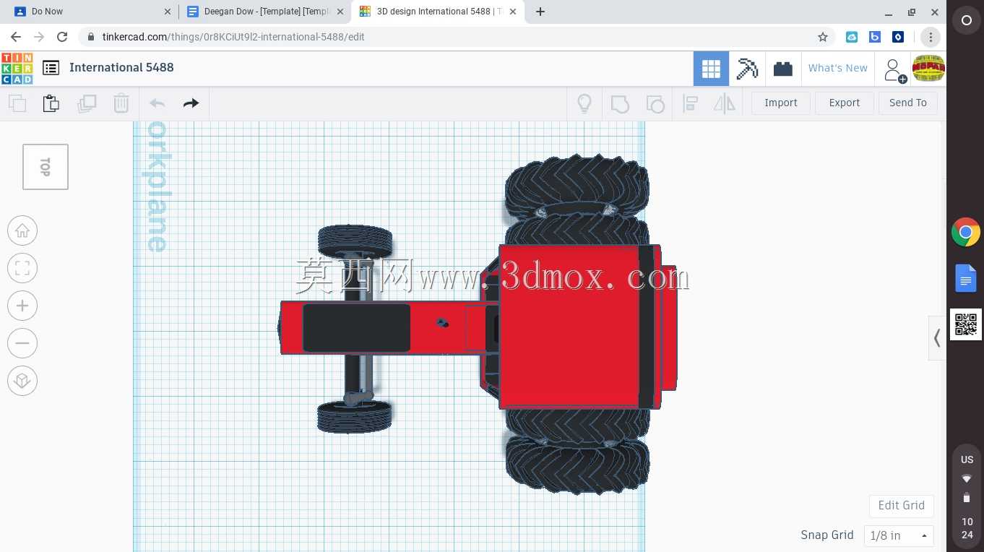Open the launcher circle on the shelf
Viewport: 984px width, 552px height.
(x=966, y=21)
